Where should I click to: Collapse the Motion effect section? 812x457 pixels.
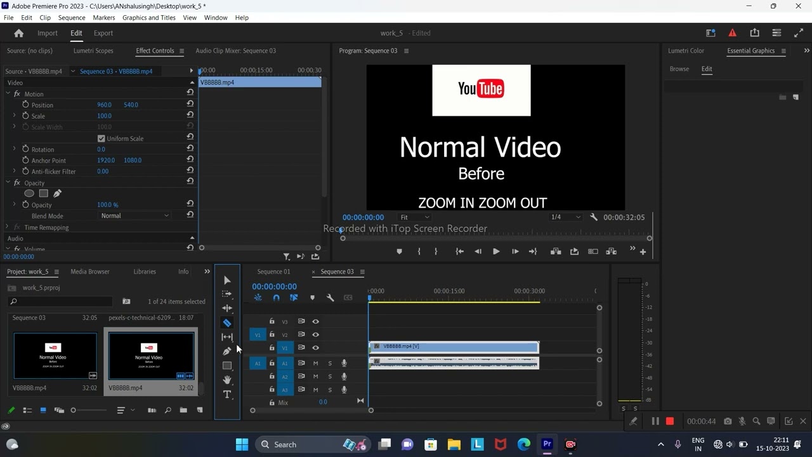pos(8,94)
